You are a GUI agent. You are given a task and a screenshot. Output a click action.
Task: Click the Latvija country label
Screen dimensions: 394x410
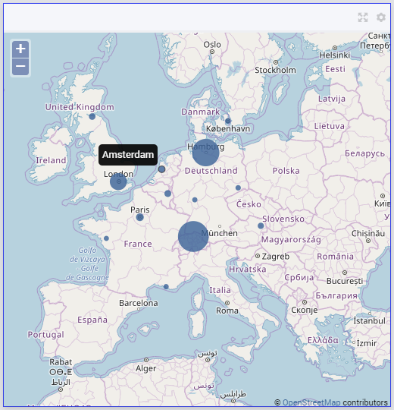(332, 99)
